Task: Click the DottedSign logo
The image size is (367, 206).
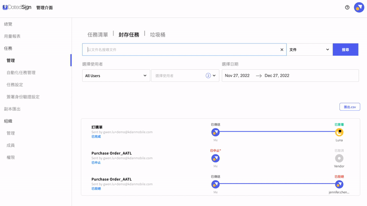Action: click(17, 7)
